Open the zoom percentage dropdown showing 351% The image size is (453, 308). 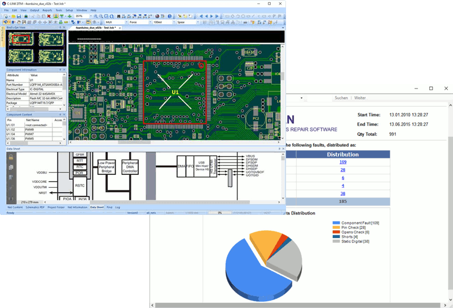91,16
